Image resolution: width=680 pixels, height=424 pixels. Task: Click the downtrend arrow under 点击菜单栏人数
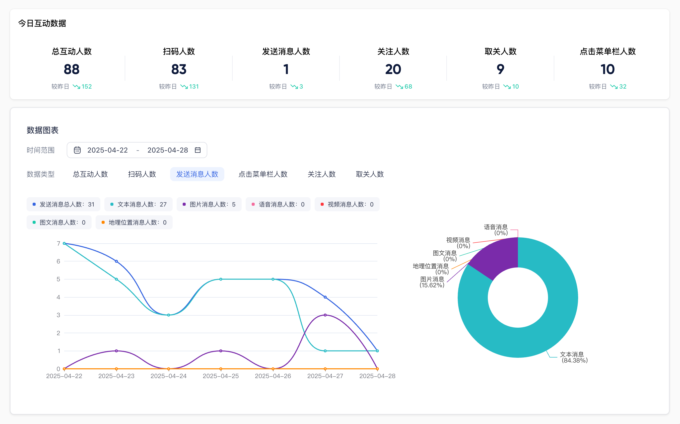[614, 86]
